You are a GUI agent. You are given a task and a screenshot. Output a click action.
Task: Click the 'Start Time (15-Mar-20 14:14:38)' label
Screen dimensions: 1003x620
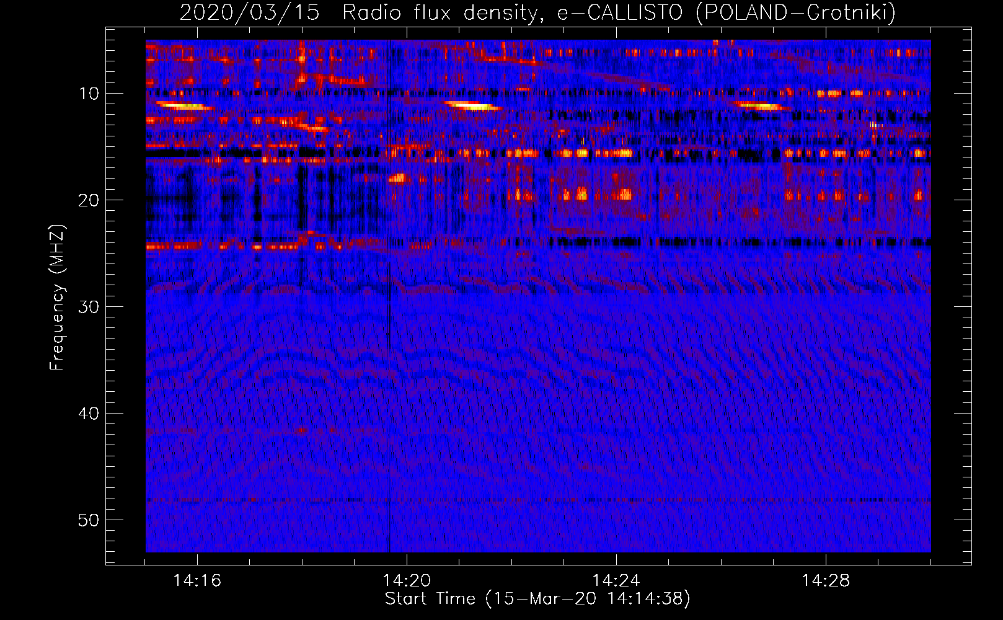[x=537, y=599]
